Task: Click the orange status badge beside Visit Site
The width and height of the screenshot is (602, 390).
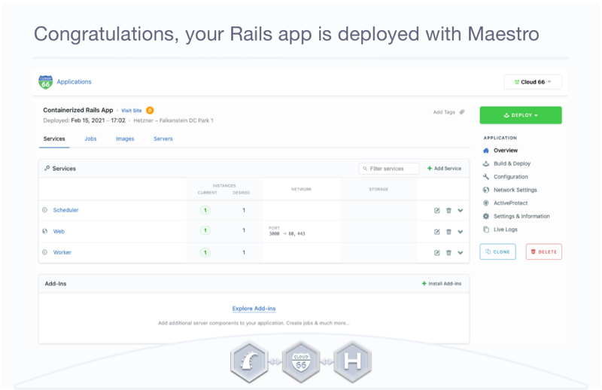Action: pos(150,110)
